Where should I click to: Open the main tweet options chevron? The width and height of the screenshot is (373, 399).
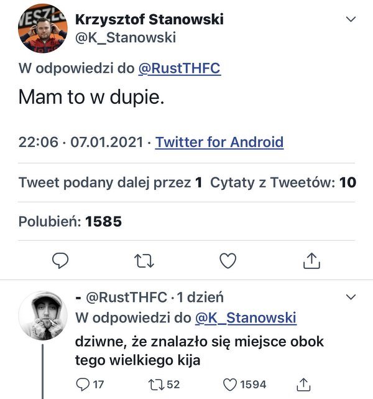click(x=351, y=19)
